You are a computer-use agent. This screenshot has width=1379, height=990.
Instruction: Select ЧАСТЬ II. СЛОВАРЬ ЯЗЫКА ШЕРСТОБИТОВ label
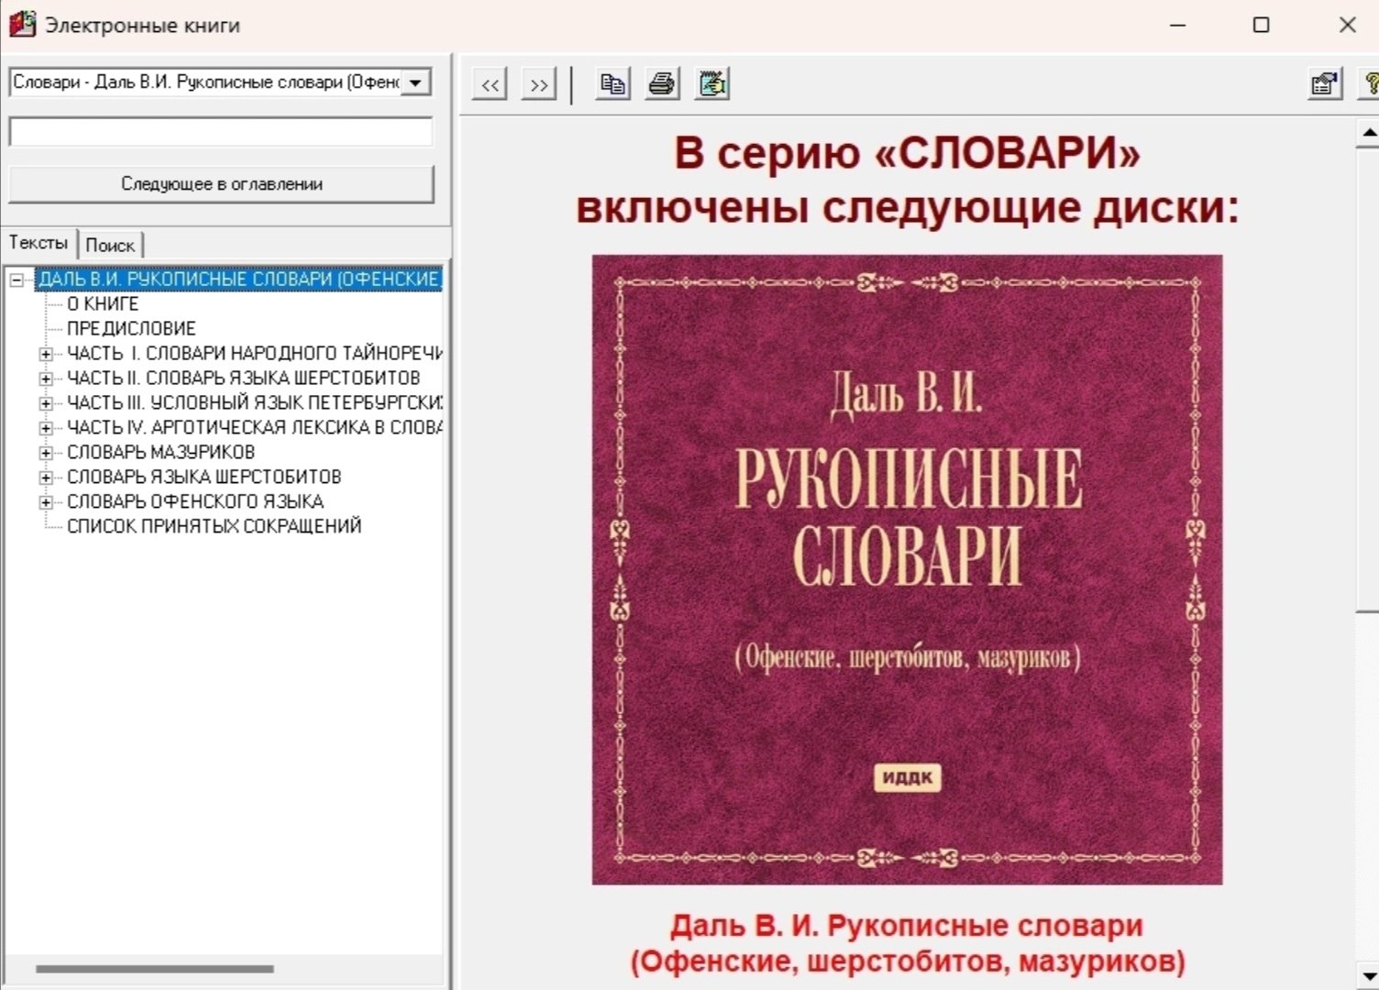click(243, 378)
